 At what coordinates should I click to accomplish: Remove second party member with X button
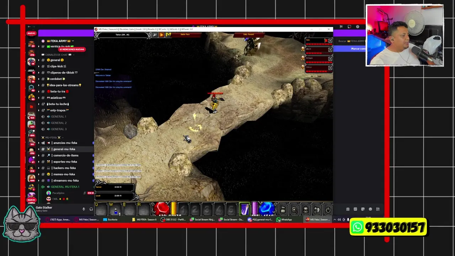tap(330, 50)
